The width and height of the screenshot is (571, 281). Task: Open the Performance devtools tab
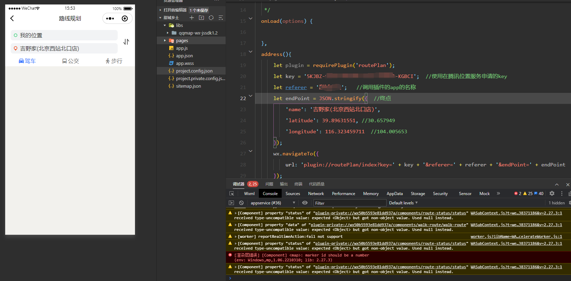[343, 194]
